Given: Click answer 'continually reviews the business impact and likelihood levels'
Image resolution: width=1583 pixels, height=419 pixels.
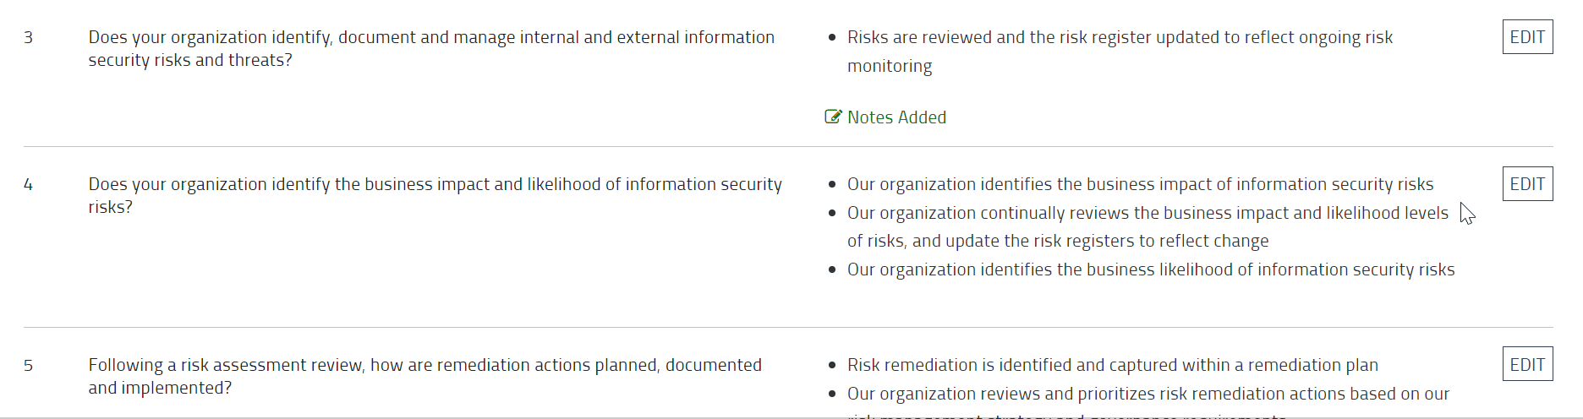Looking at the screenshot, I should click(x=1148, y=213).
